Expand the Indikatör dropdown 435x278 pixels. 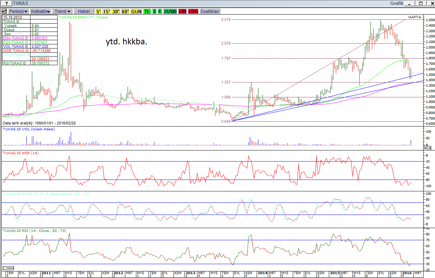coord(40,11)
